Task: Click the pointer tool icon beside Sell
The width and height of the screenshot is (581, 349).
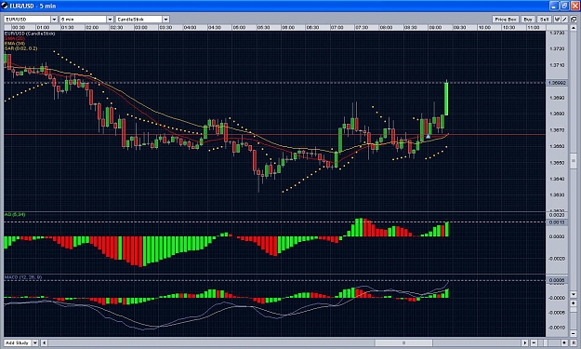Action: click(x=557, y=20)
